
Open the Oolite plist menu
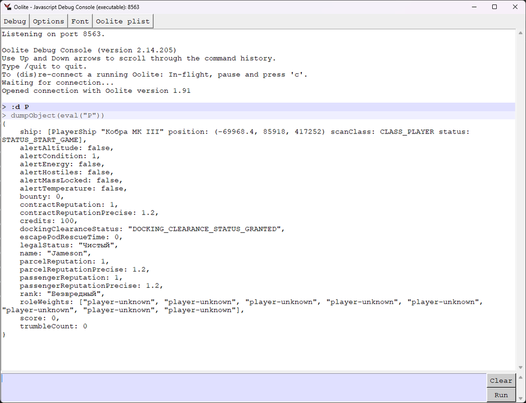click(123, 21)
